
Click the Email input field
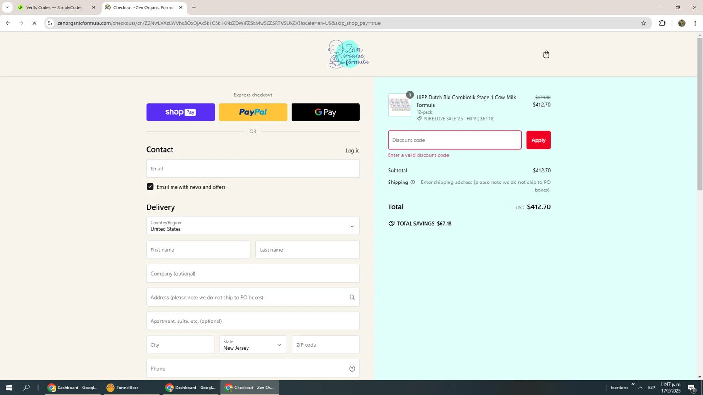[x=253, y=168]
